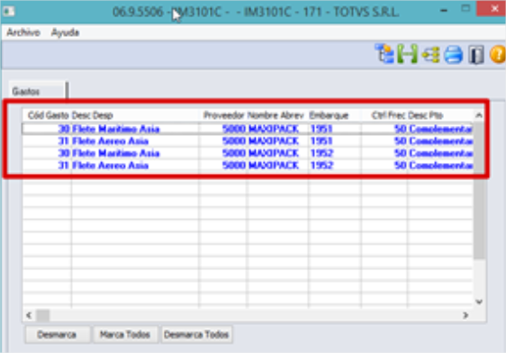Select the Gastos tab
The image size is (506, 353).
click(x=37, y=91)
